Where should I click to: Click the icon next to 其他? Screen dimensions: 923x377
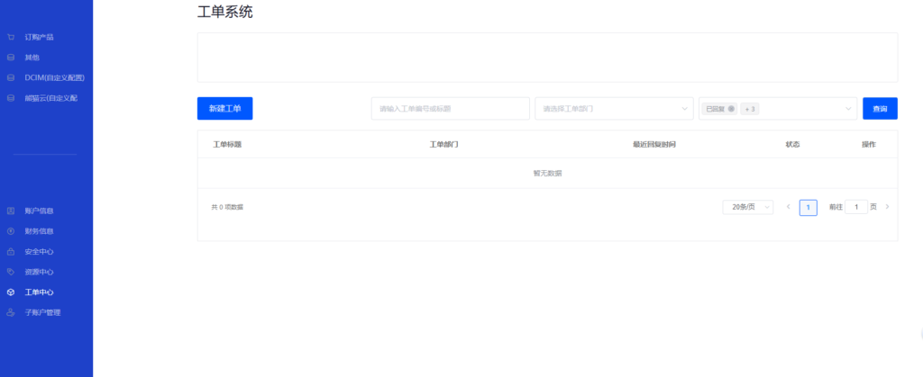[x=11, y=58]
